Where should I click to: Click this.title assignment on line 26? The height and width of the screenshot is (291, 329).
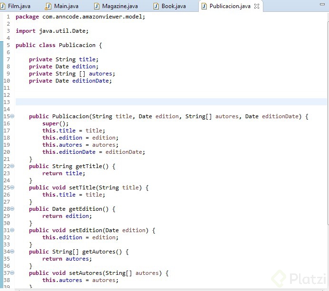coord(74,195)
